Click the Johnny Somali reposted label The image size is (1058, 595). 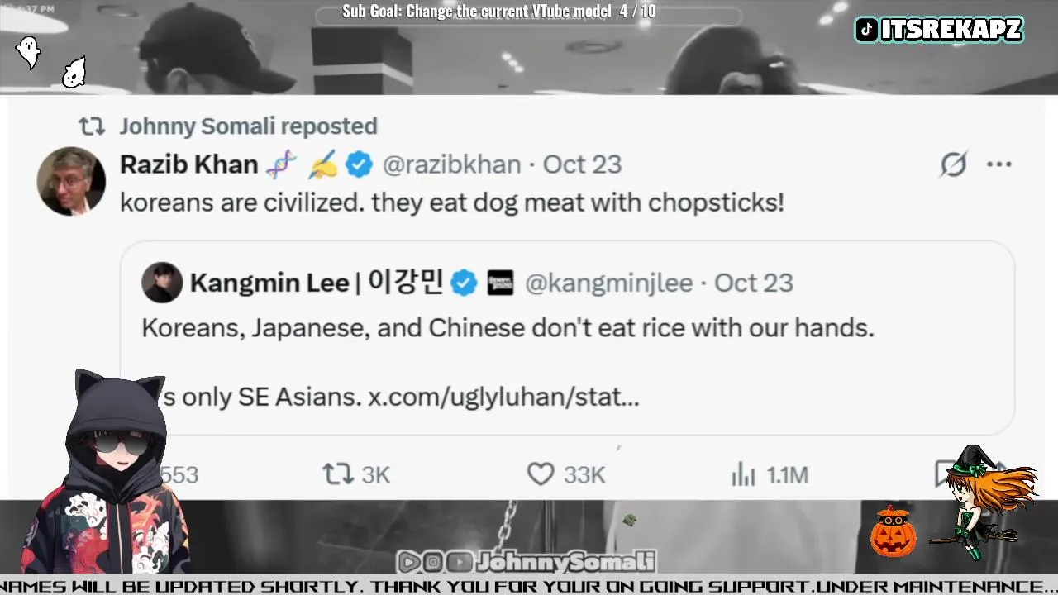[248, 126]
